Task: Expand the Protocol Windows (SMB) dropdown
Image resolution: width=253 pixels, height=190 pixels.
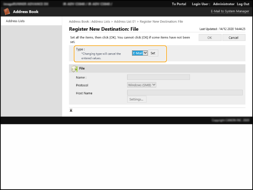Action: coord(142,85)
